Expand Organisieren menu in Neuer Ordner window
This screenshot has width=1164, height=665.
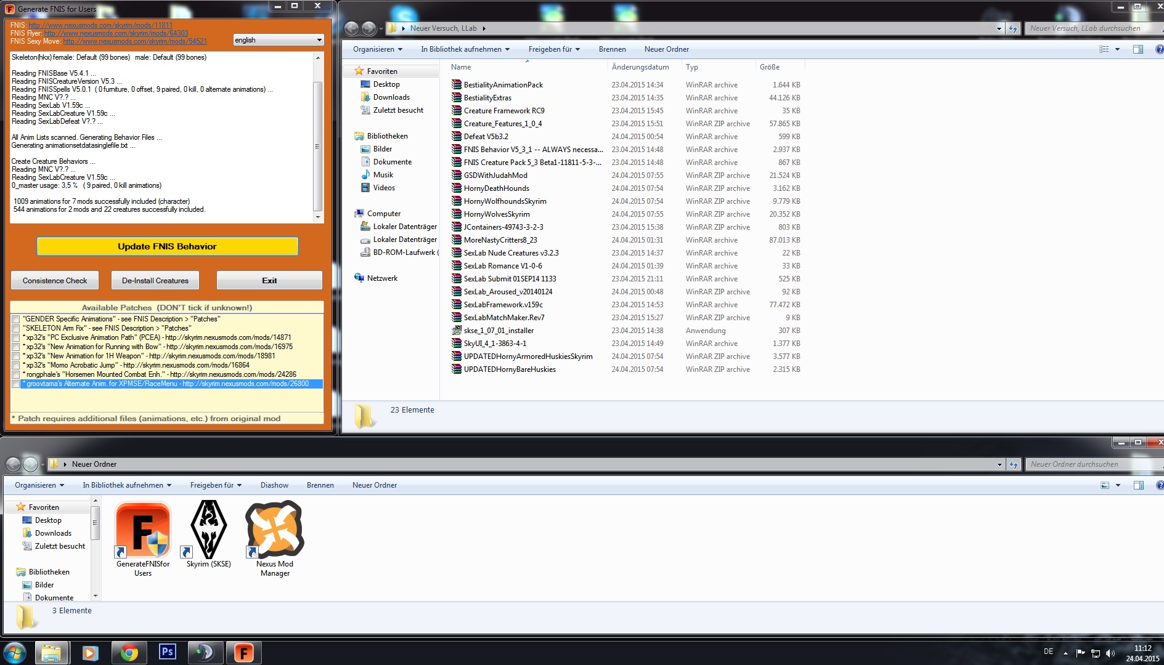[39, 485]
